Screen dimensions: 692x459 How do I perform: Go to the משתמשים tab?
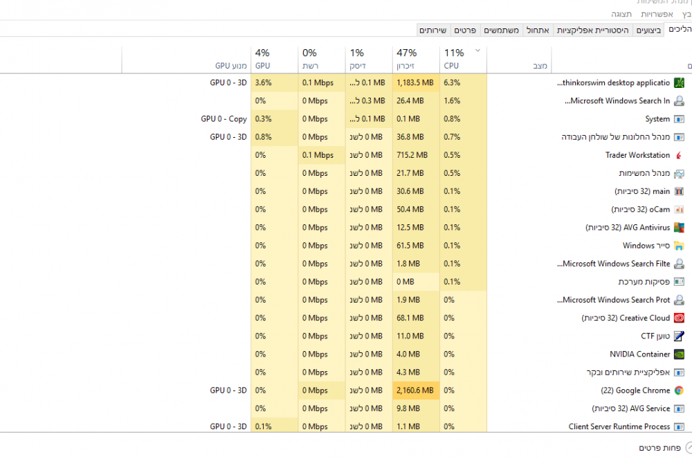(x=501, y=30)
